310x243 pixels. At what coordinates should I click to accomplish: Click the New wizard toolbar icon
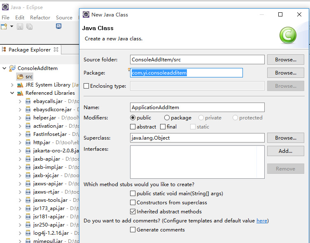tap(4, 26)
